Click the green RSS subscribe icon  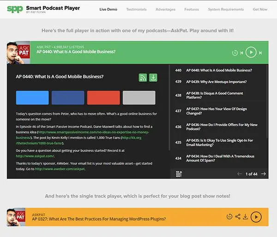[x=143, y=78]
